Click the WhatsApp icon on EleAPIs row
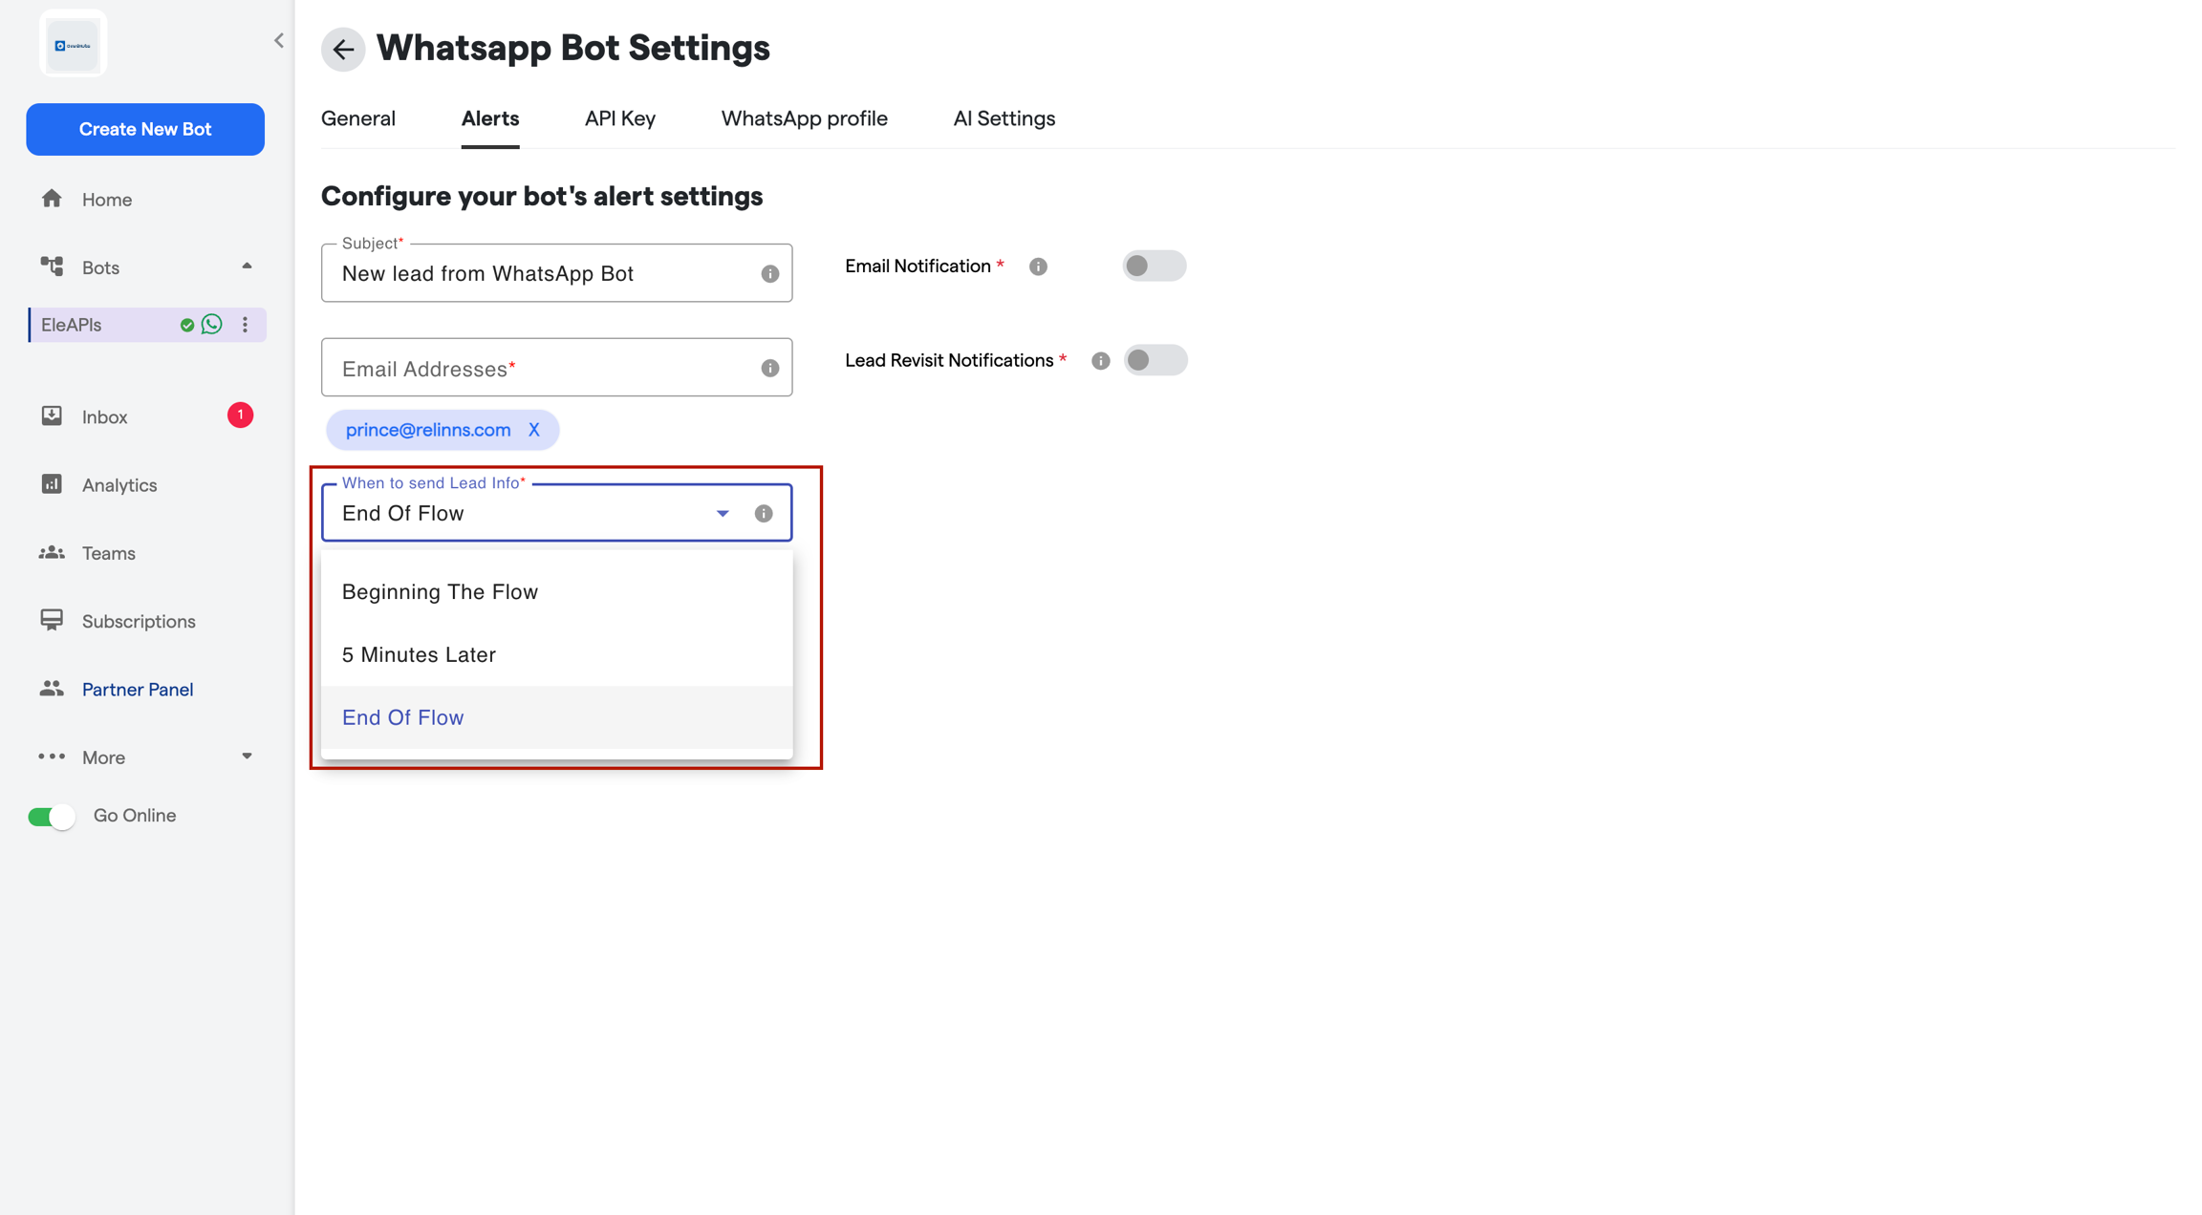Screen dimensions: 2202x1215 212,325
